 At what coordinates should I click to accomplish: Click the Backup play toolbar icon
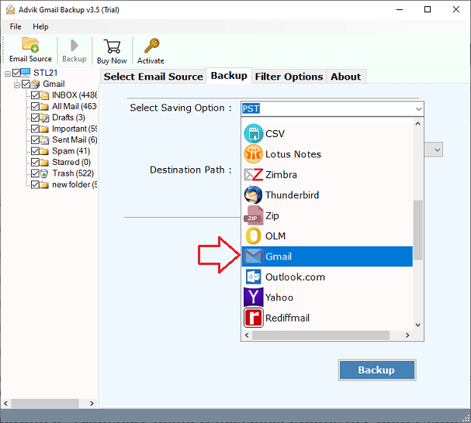[74, 46]
